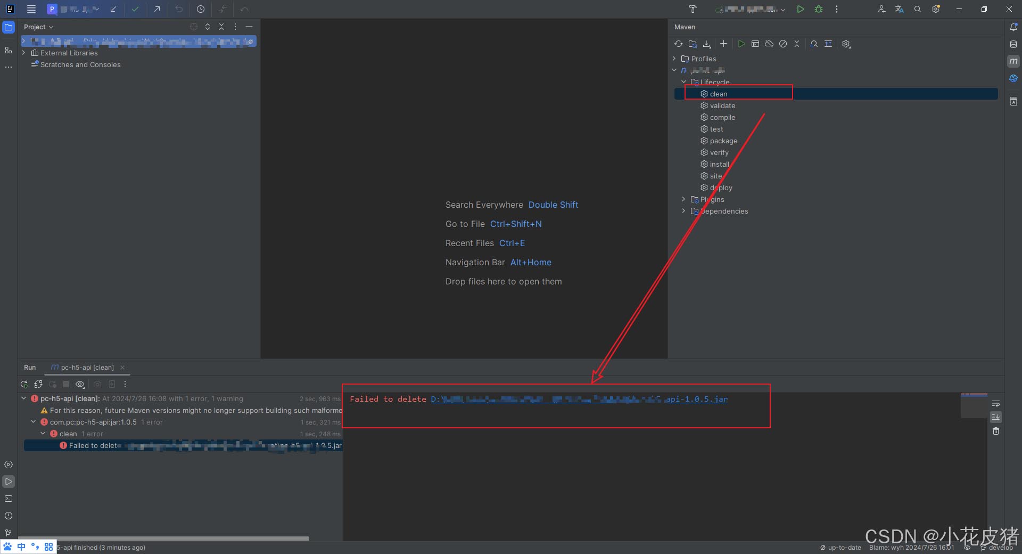
Task: Select Scratches and Consoles item
Action: pos(76,64)
